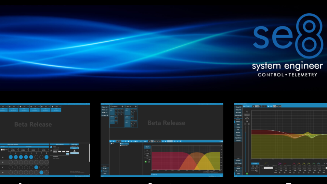Disable routing point A8 in Setup window matrix
327x184 pixels.
point(47,157)
